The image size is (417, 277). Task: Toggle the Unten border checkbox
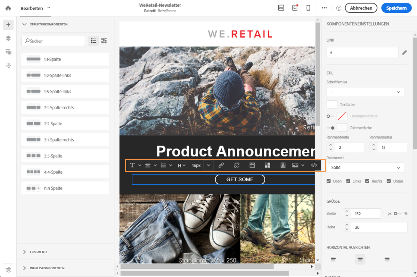(x=389, y=181)
